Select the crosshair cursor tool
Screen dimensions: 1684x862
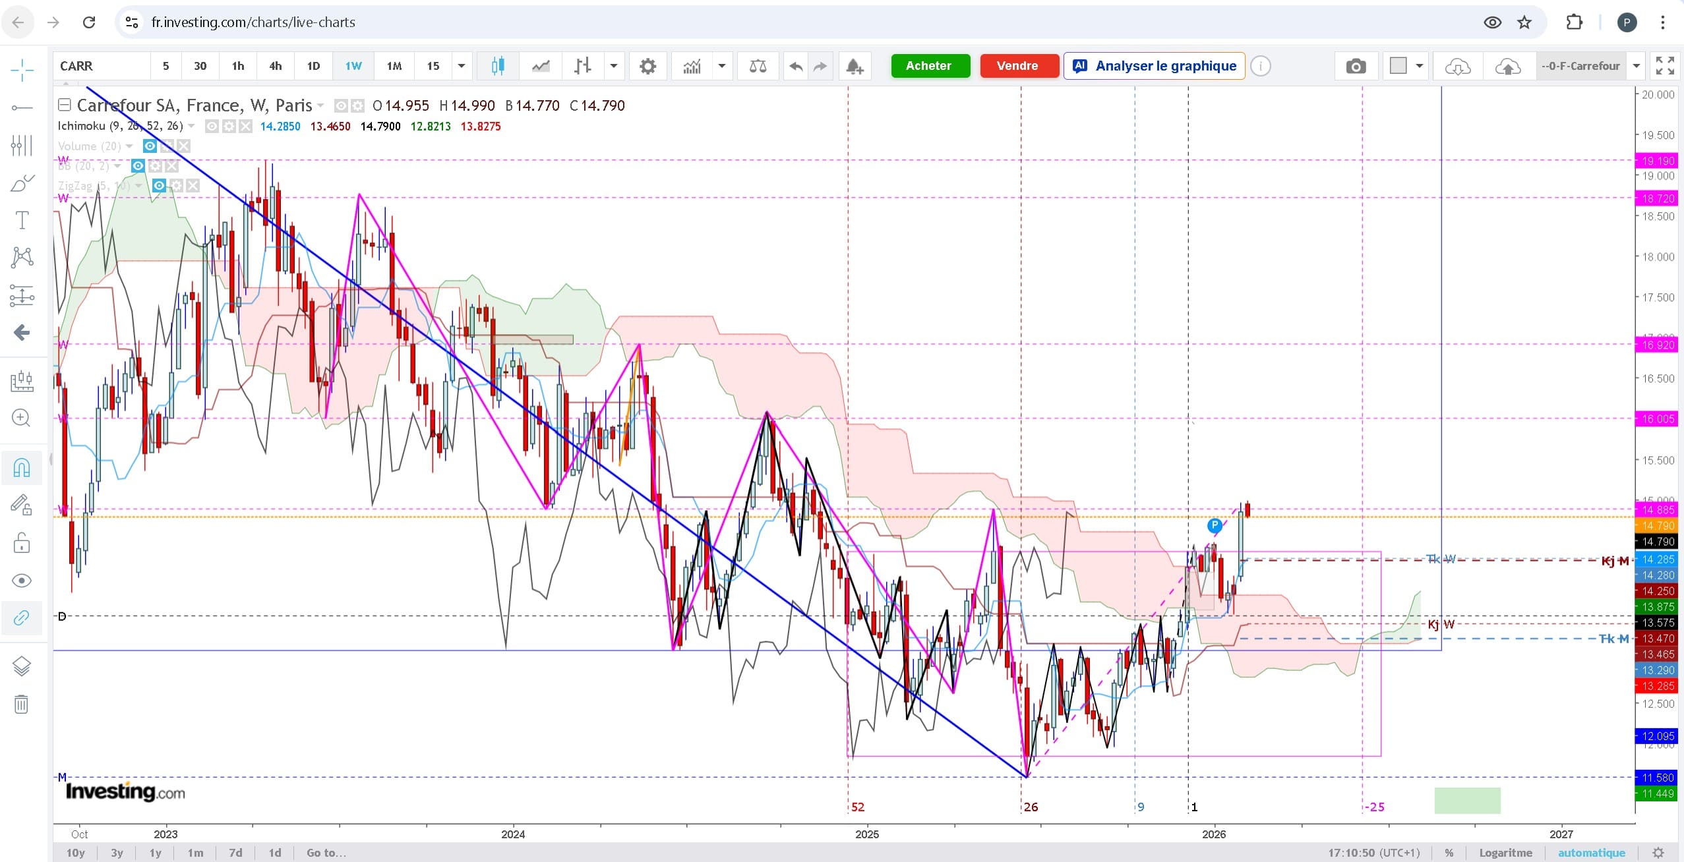click(22, 70)
